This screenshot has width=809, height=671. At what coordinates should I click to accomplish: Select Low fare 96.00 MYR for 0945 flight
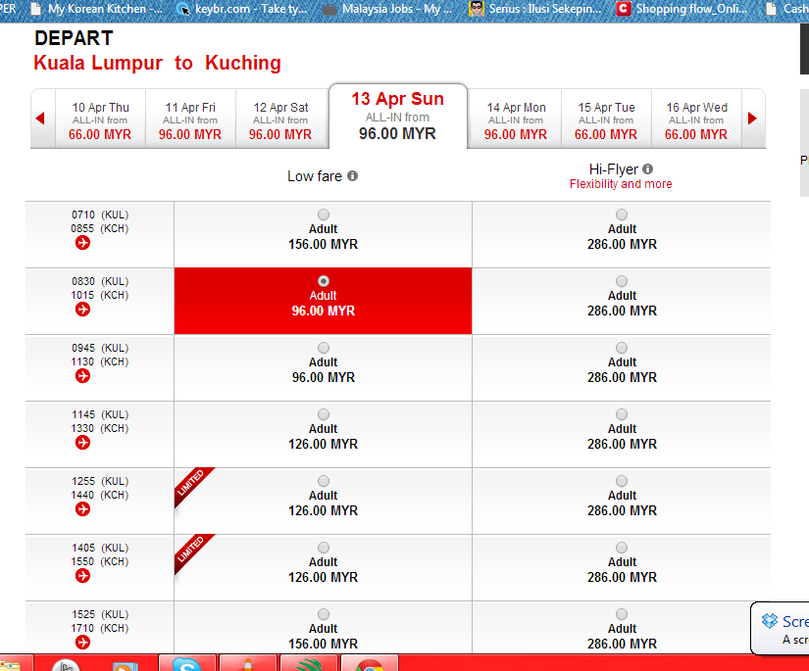point(324,348)
